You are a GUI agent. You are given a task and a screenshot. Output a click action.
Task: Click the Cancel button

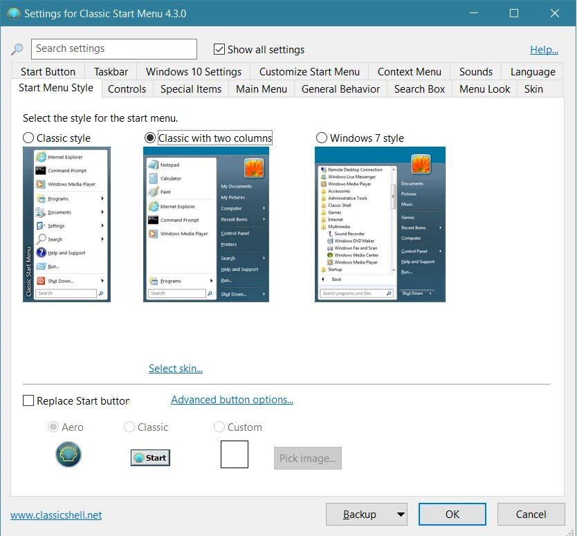tap(531, 515)
